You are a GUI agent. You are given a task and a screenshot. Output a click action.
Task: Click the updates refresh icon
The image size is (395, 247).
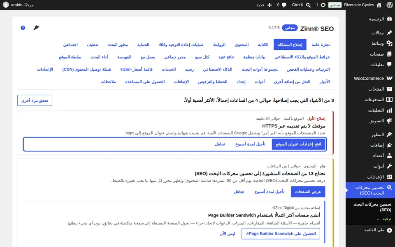pos(323,5)
